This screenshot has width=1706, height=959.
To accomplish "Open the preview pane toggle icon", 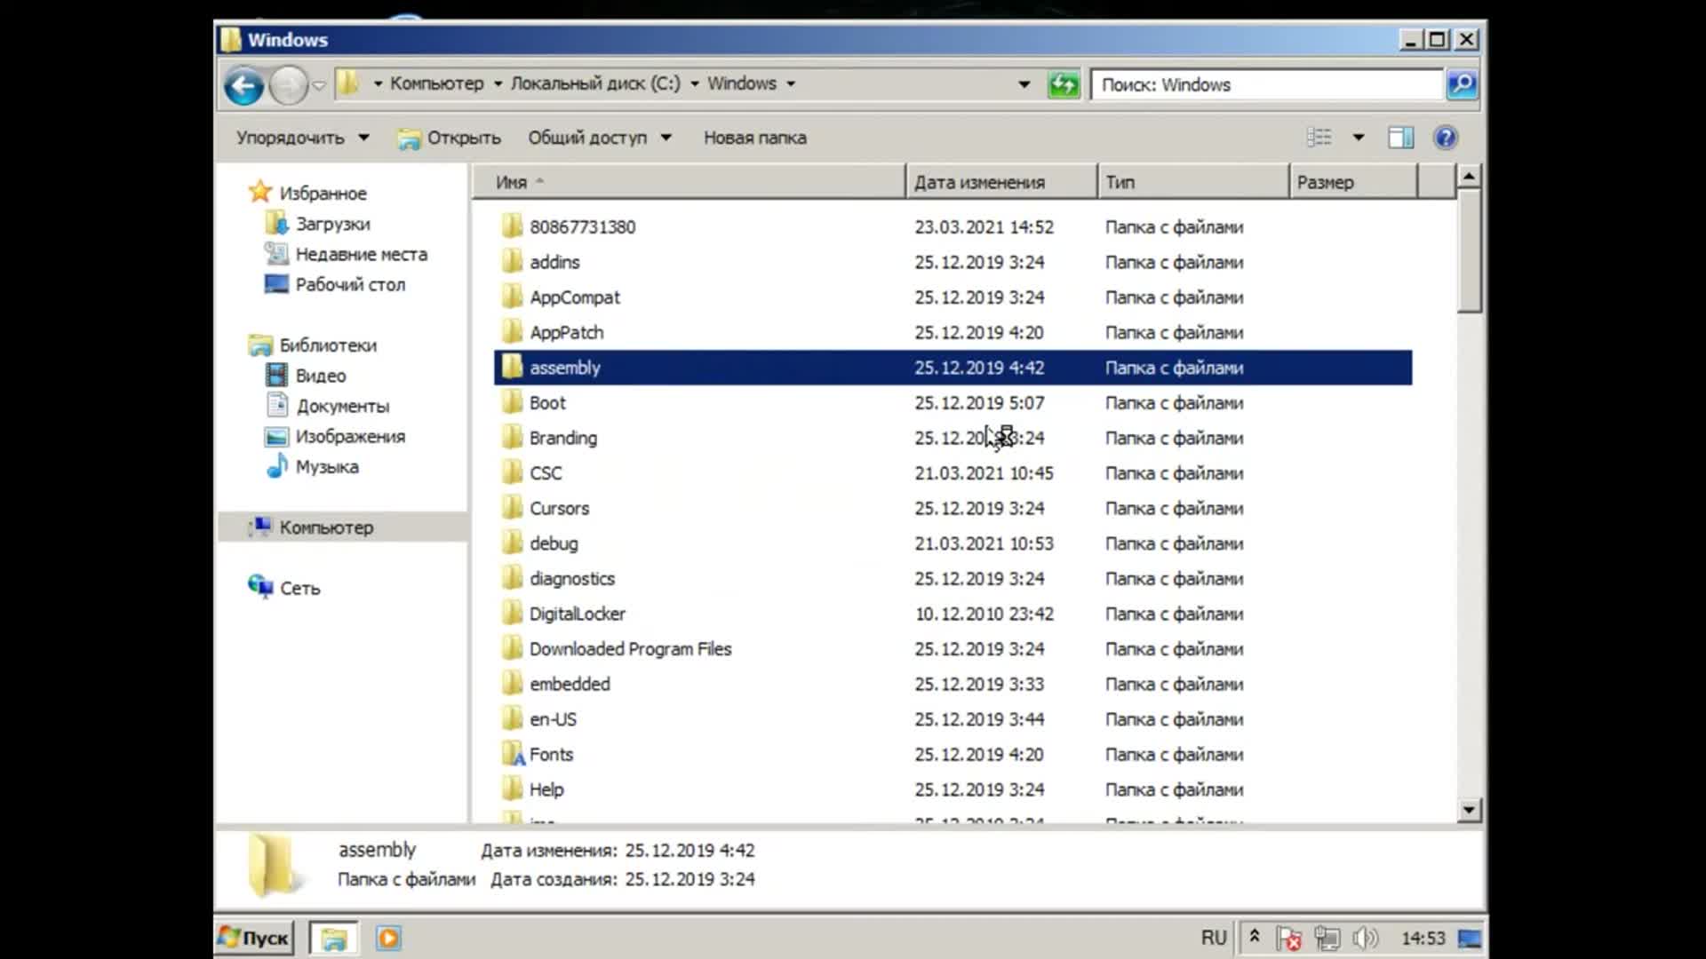I will (1401, 138).
